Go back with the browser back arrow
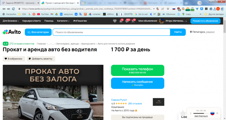226x120 pixels. [x=4, y=9]
